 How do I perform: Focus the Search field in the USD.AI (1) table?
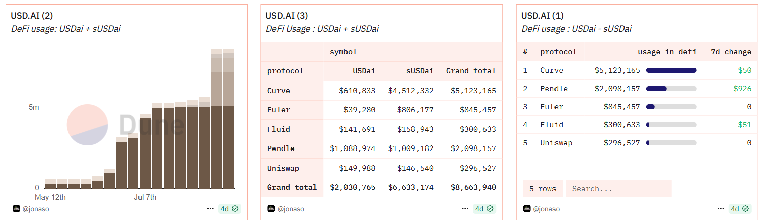coord(618,189)
